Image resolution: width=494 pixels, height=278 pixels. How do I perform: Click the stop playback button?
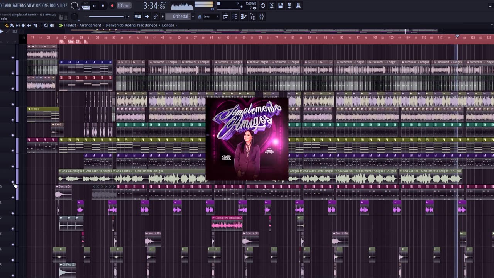pos(103,6)
